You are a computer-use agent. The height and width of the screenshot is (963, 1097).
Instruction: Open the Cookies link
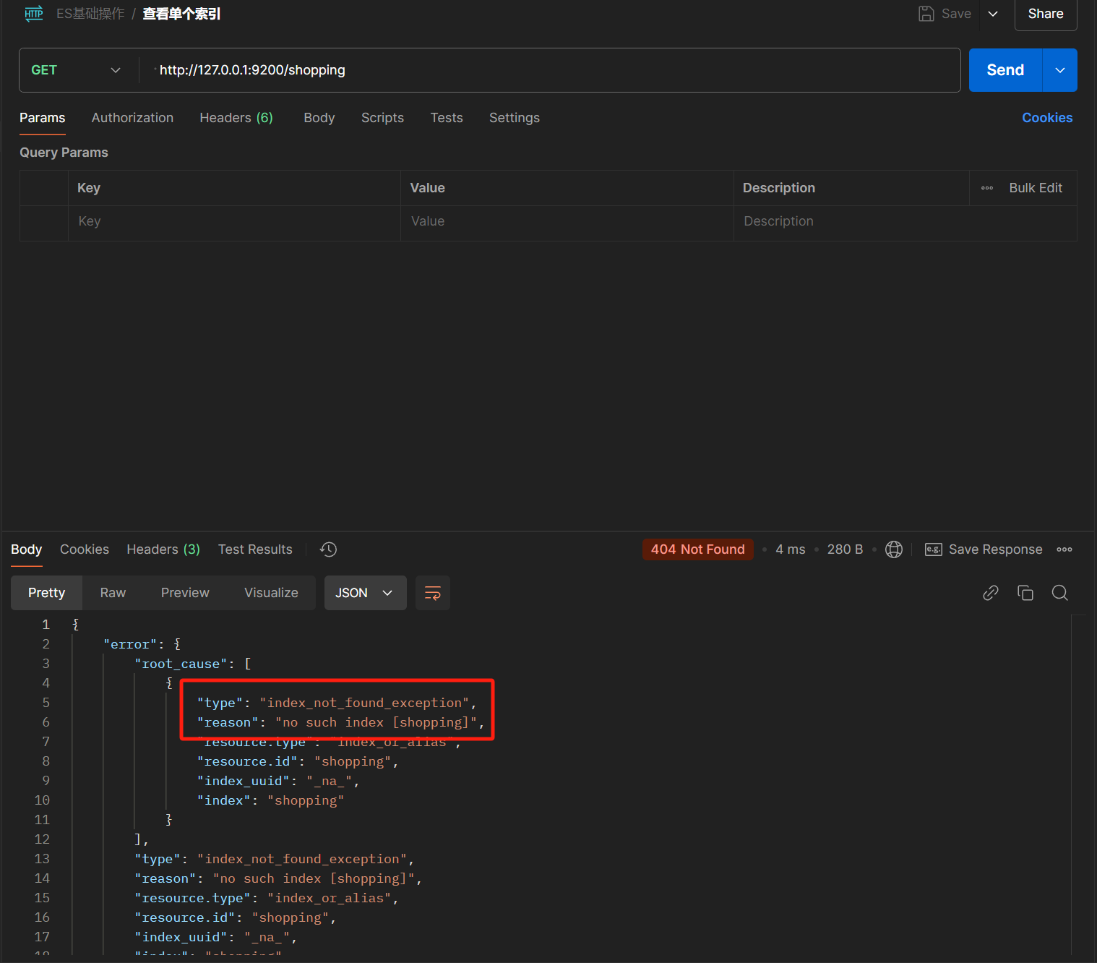tap(1047, 118)
